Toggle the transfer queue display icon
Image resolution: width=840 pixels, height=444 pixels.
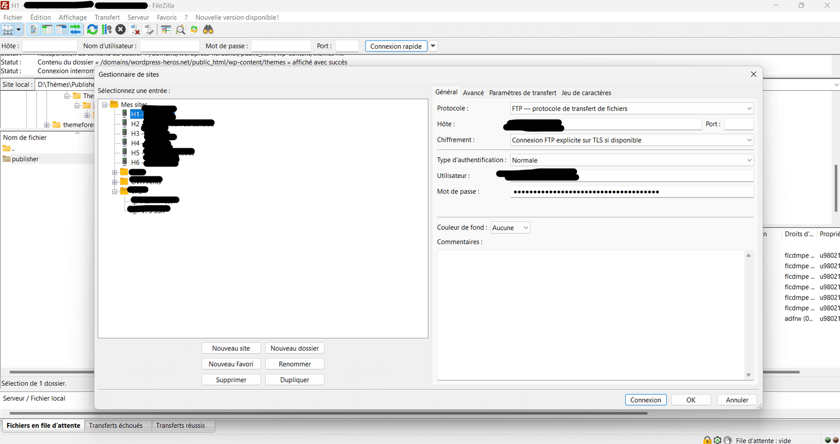tap(76, 30)
